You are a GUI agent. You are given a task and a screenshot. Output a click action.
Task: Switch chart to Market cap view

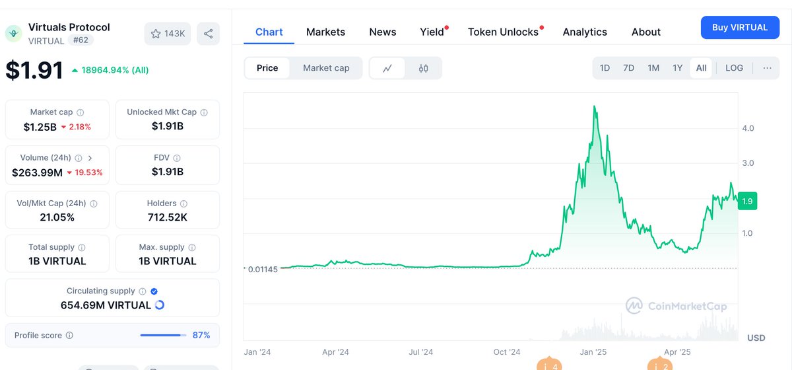coord(326,68)
